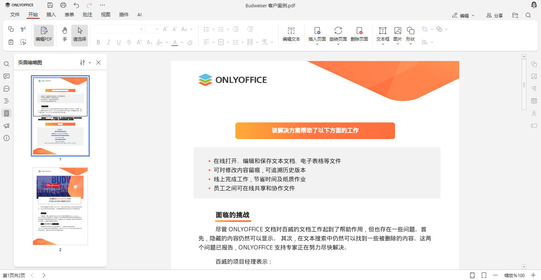The width and height of the screenshot is (541, 280).
Task: Go to next page arrow in status bar
Action: pyautogui.click(x=44, y=275)
